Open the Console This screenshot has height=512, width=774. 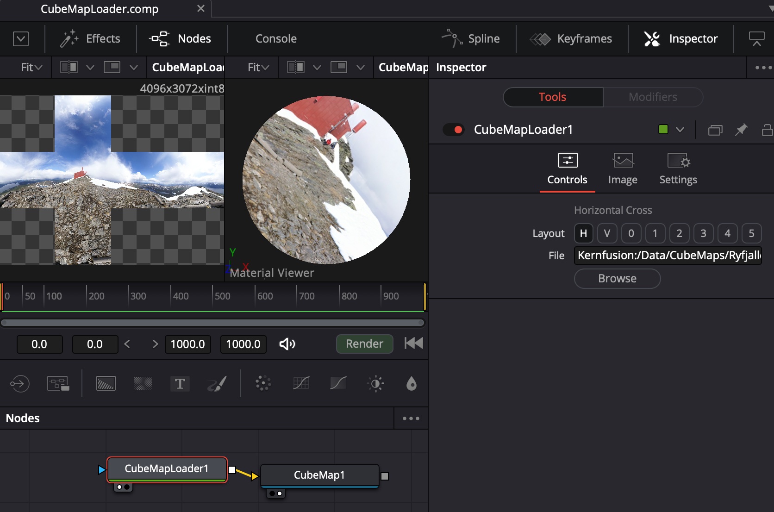(276, 39)
